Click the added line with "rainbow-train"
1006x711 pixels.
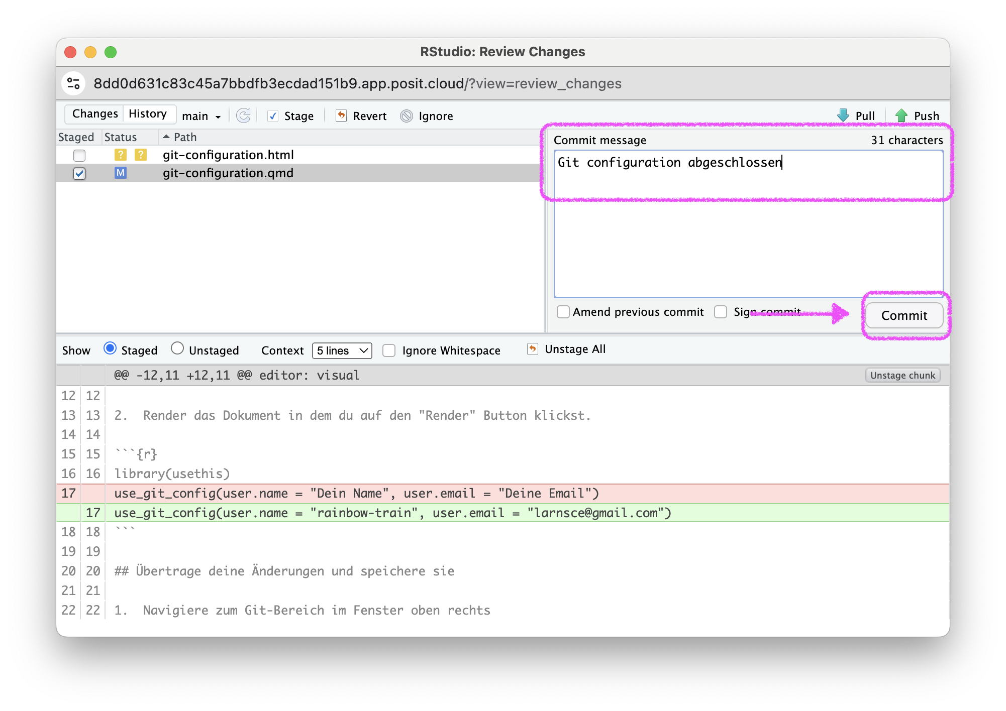pos(502,513)
